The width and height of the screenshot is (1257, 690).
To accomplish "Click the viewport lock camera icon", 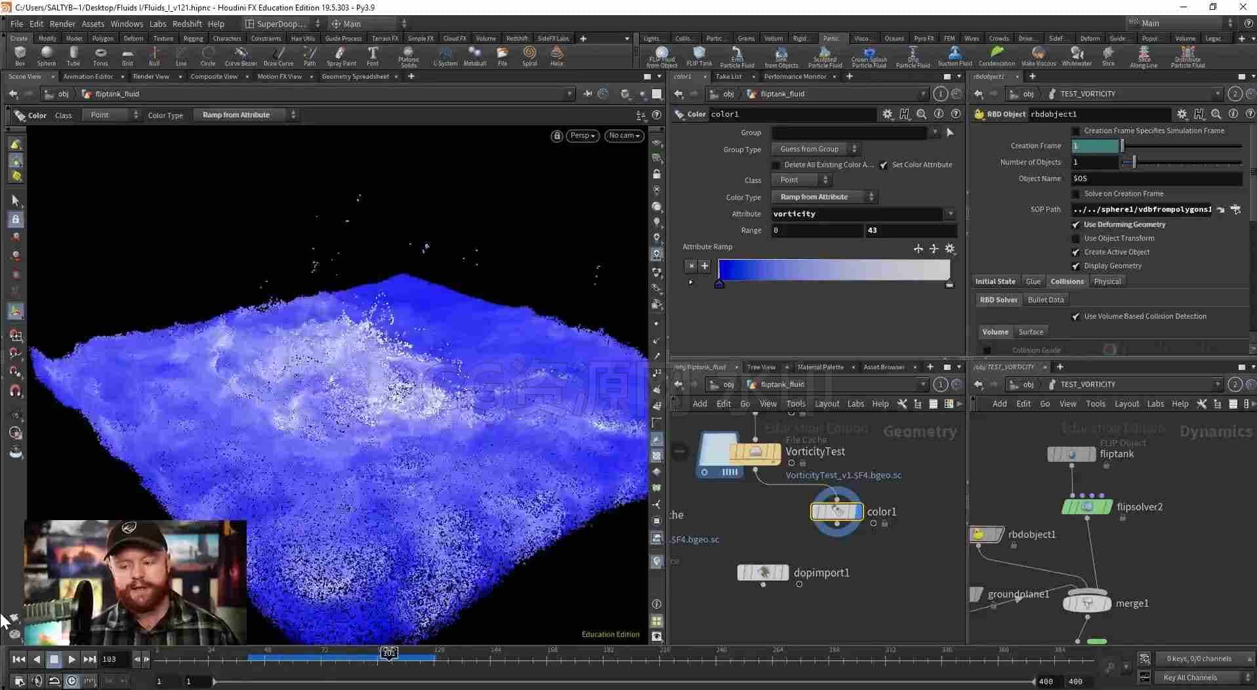I will pos(557,136).
